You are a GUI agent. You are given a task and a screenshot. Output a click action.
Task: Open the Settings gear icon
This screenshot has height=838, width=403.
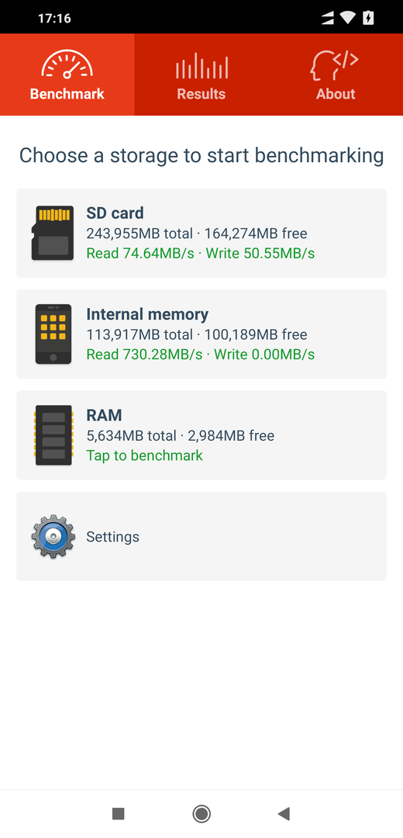52,537
